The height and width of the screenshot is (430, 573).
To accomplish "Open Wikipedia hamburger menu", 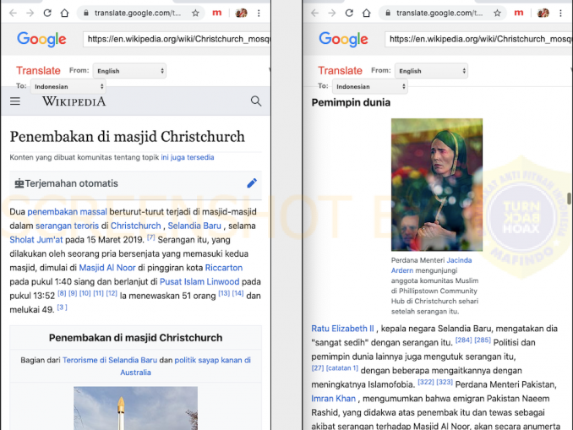I will [15, 101].
